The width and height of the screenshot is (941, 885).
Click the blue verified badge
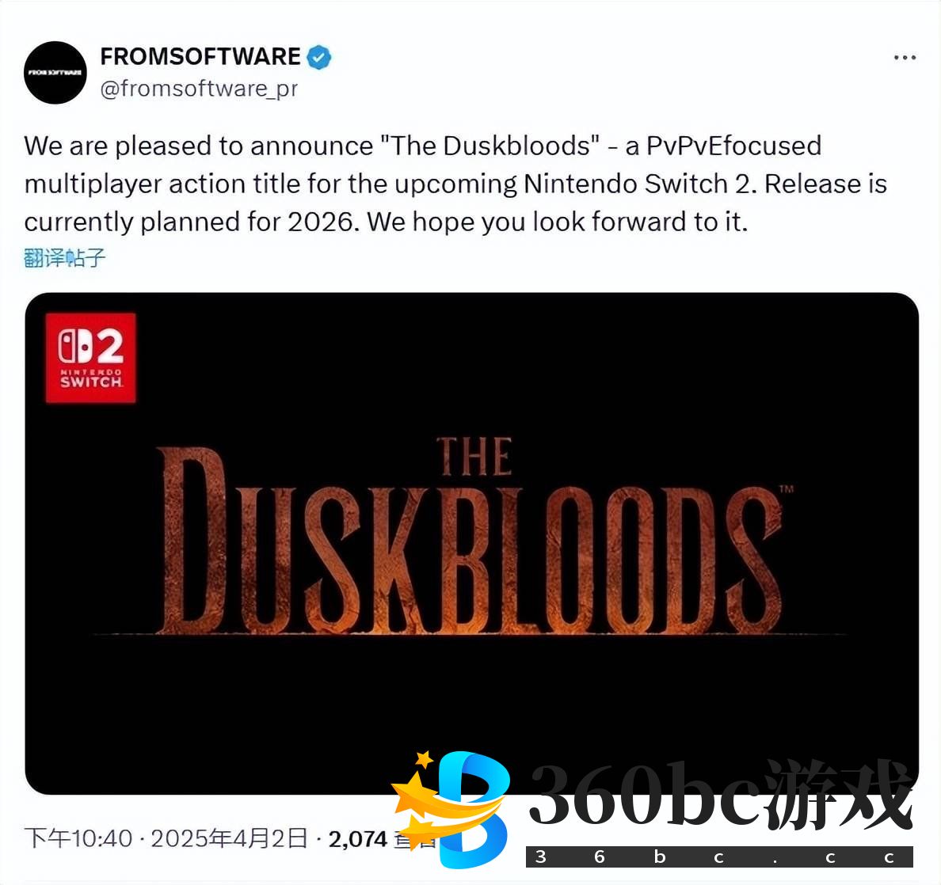[x=318, y=57]
